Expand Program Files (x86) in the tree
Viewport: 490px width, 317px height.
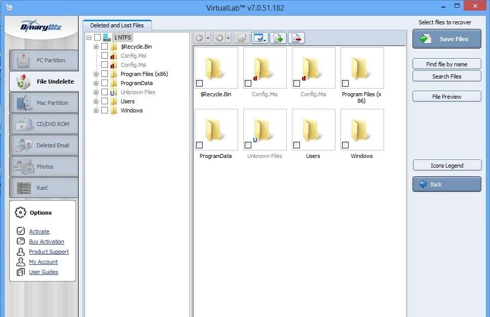click(96, 74)
